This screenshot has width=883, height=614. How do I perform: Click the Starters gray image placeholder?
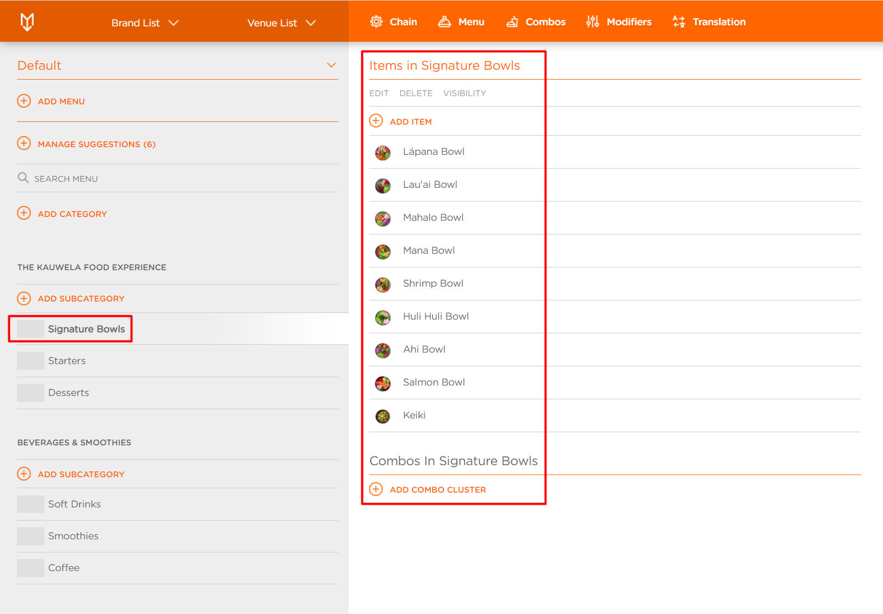point(31,361)
